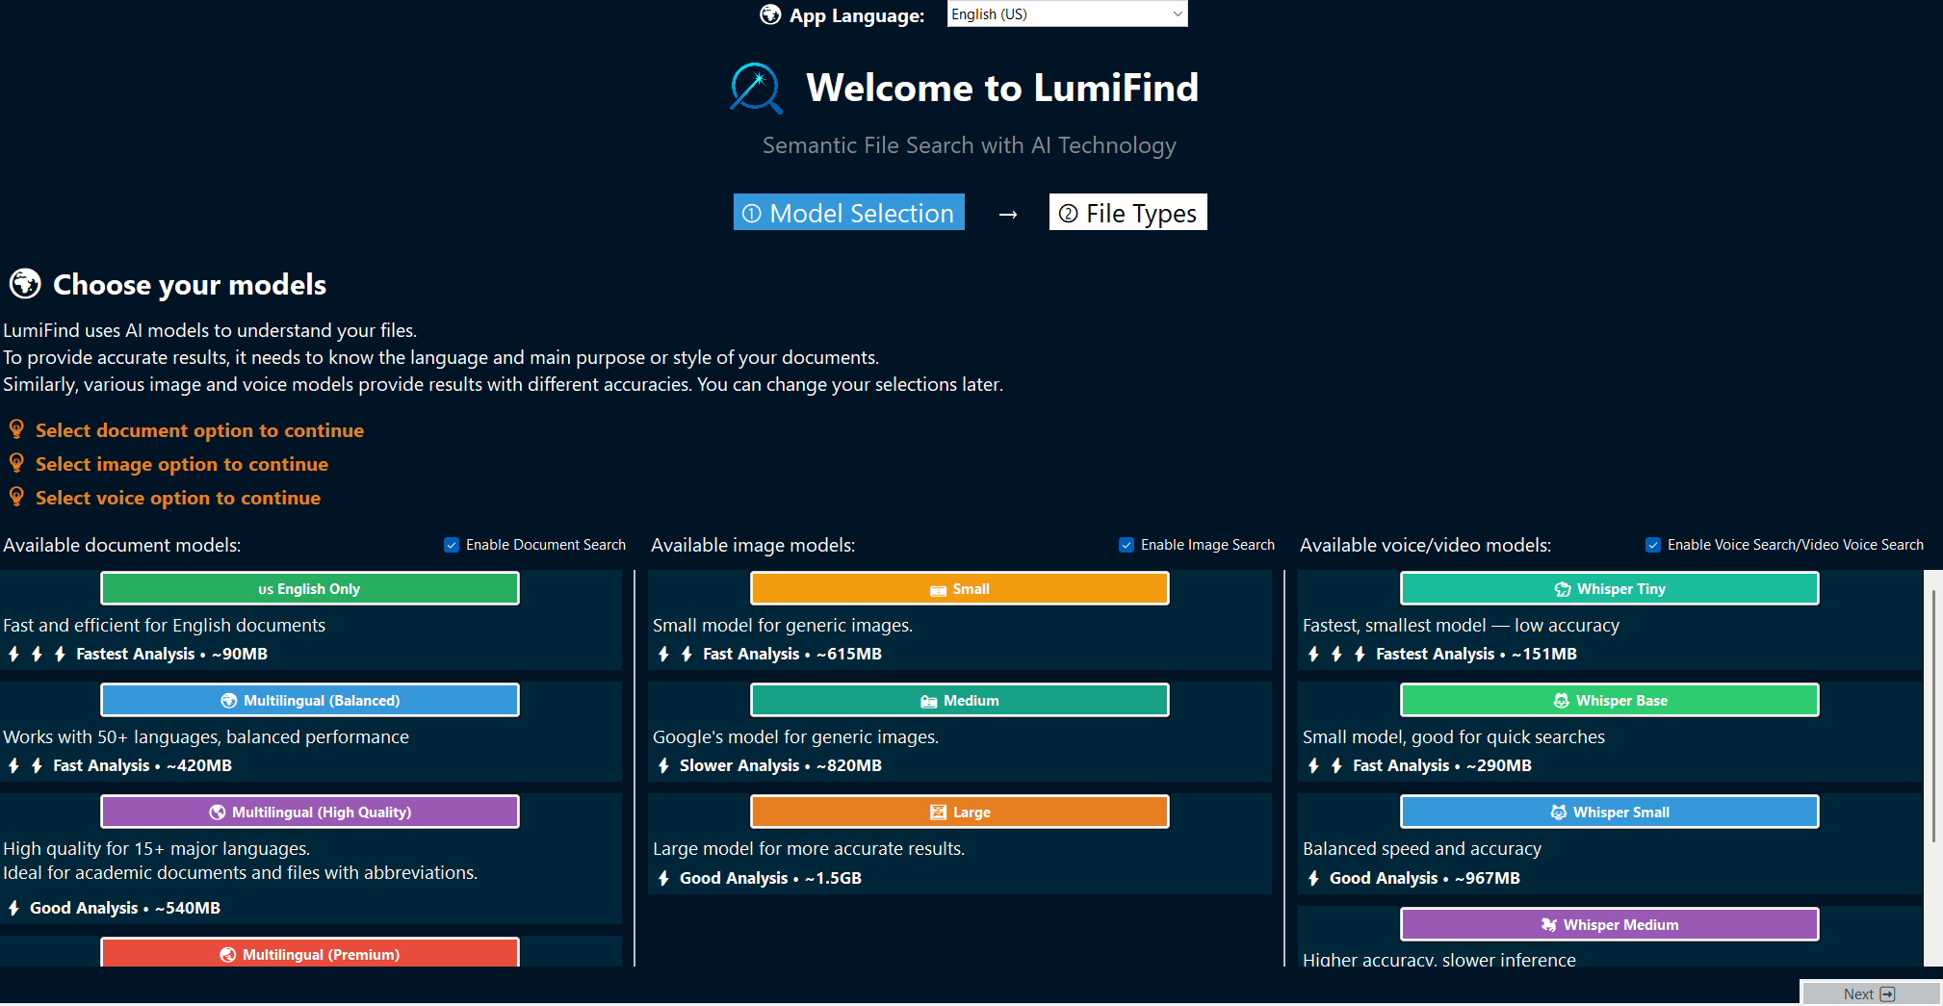1943x1006 pixels.
Task: Click 'Works with 50+ languages, balanced performance'
Action: point(206,736)
